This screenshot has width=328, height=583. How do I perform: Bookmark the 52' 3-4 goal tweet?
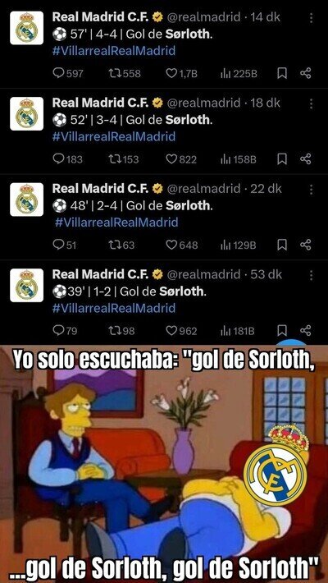click(x=282, y=159)
